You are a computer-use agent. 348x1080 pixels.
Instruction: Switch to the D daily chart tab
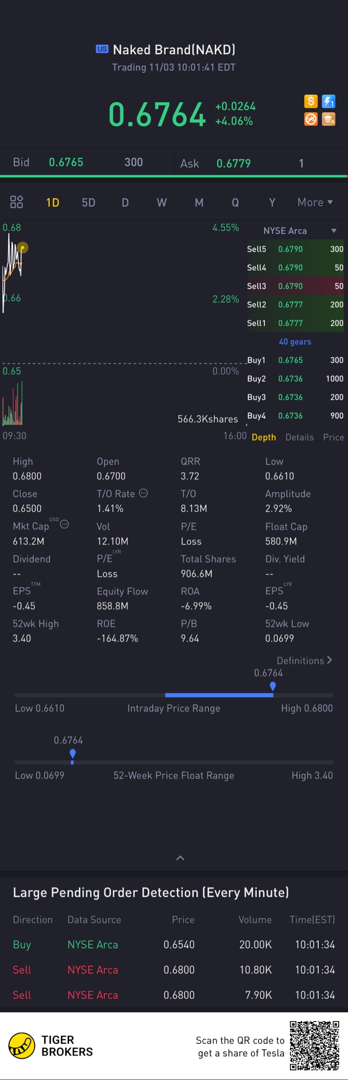coord(125,202)
